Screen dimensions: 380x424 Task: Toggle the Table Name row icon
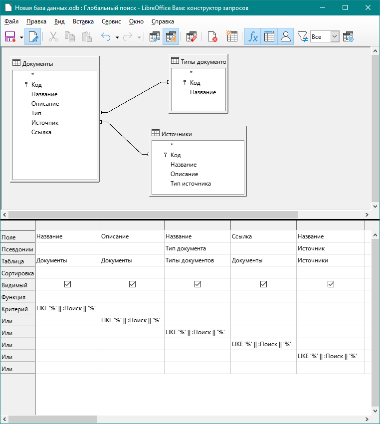point(269,36)
